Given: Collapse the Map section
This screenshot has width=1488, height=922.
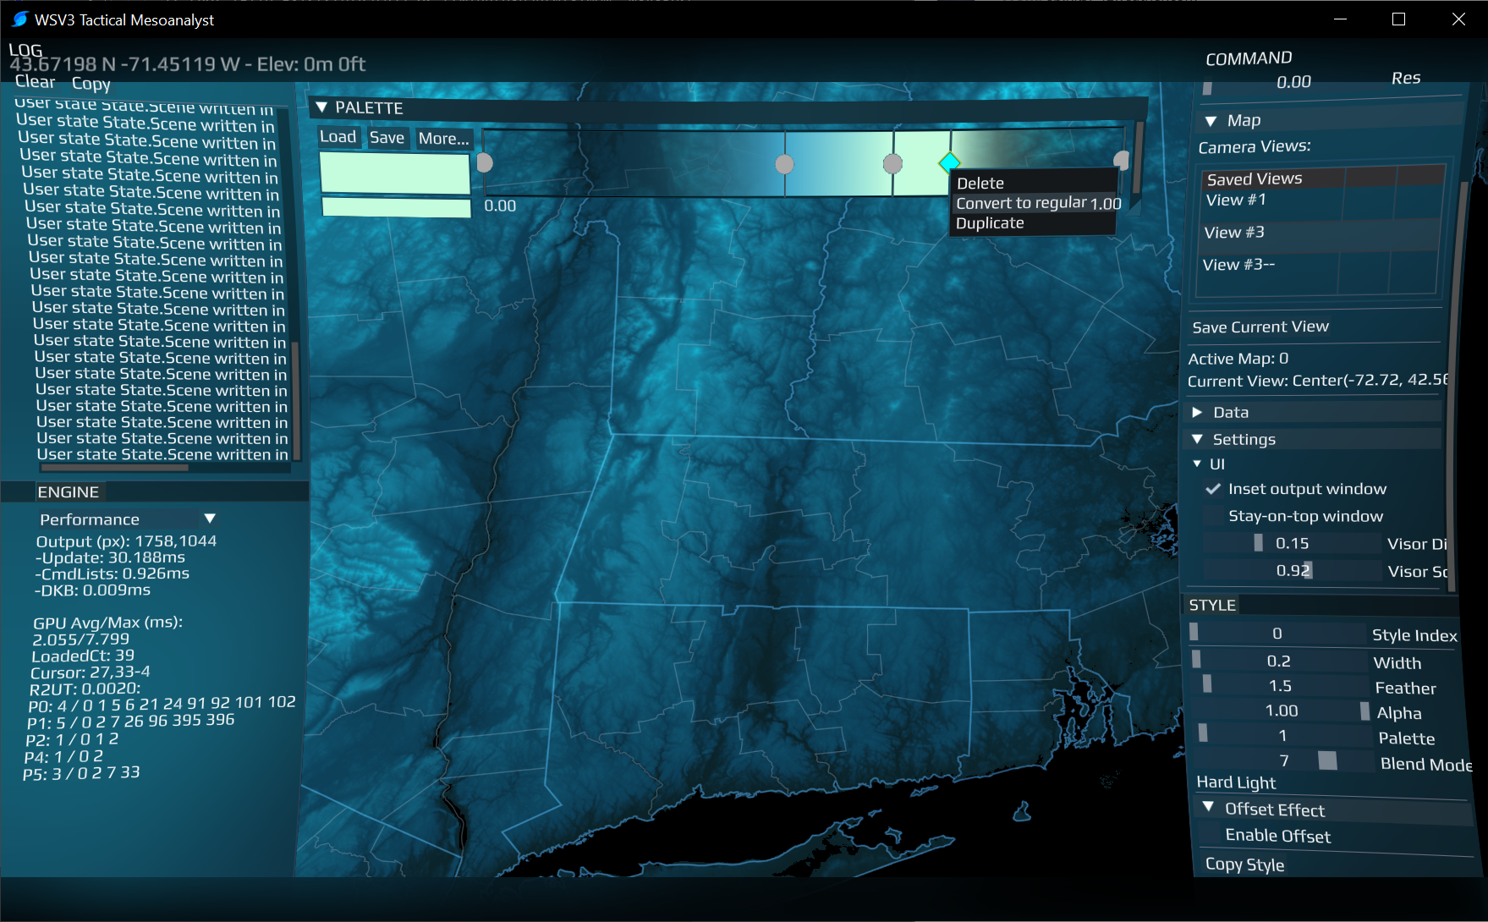Looking at the screenshot, I should tap(1211, 121).
